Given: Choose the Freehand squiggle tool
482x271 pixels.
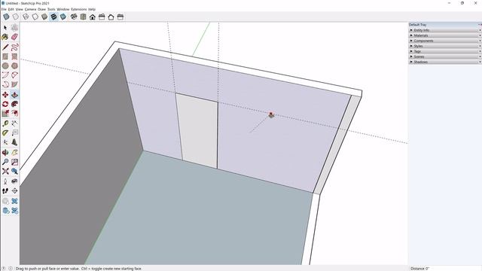Looking at the screenshot, I should 14,47.
